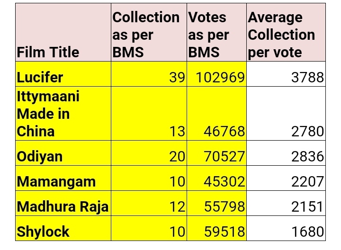Select the Shylock title cell
The width and height of the screenshot is (341, 250).
pyautogui.click(x=63, y=228)
